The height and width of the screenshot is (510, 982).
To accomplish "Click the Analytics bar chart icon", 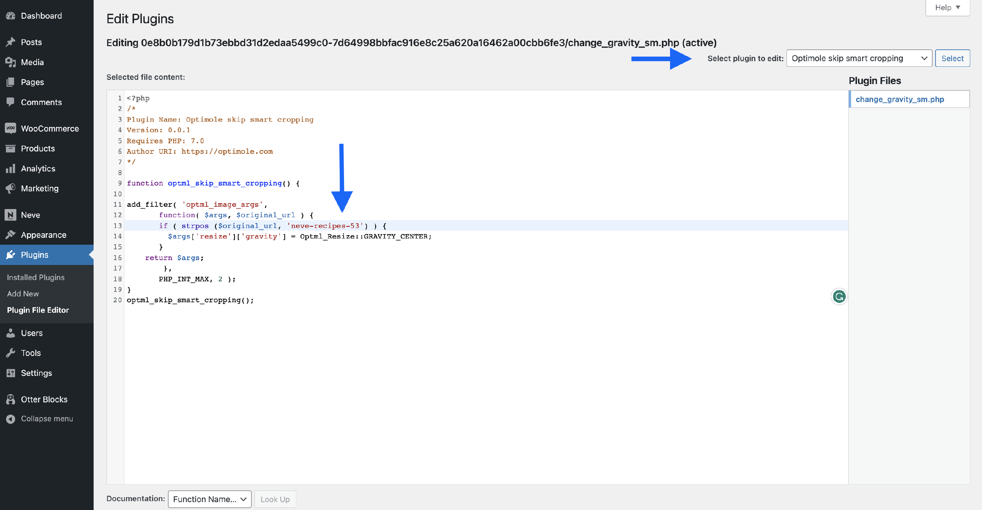I will click(11, 168).
